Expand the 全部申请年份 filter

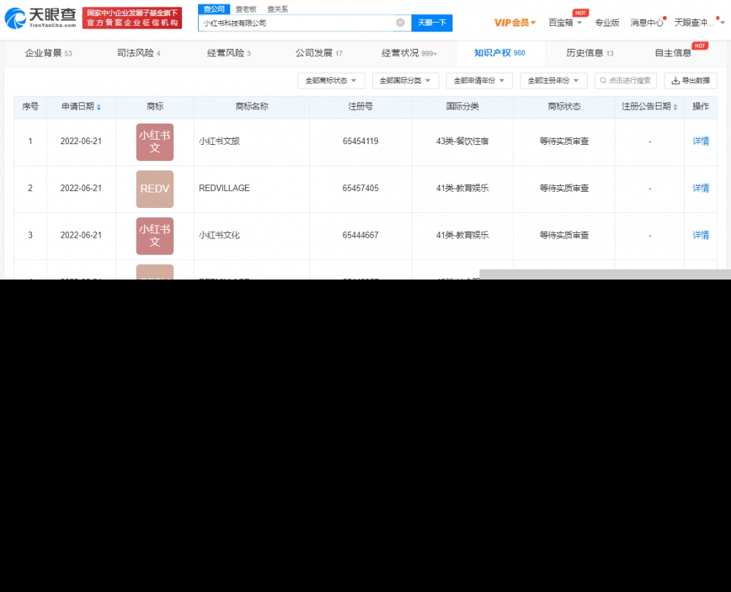coord(480,80)
